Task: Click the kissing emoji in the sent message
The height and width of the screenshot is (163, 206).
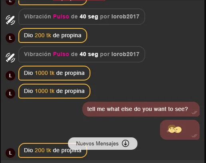Action: 174,129
